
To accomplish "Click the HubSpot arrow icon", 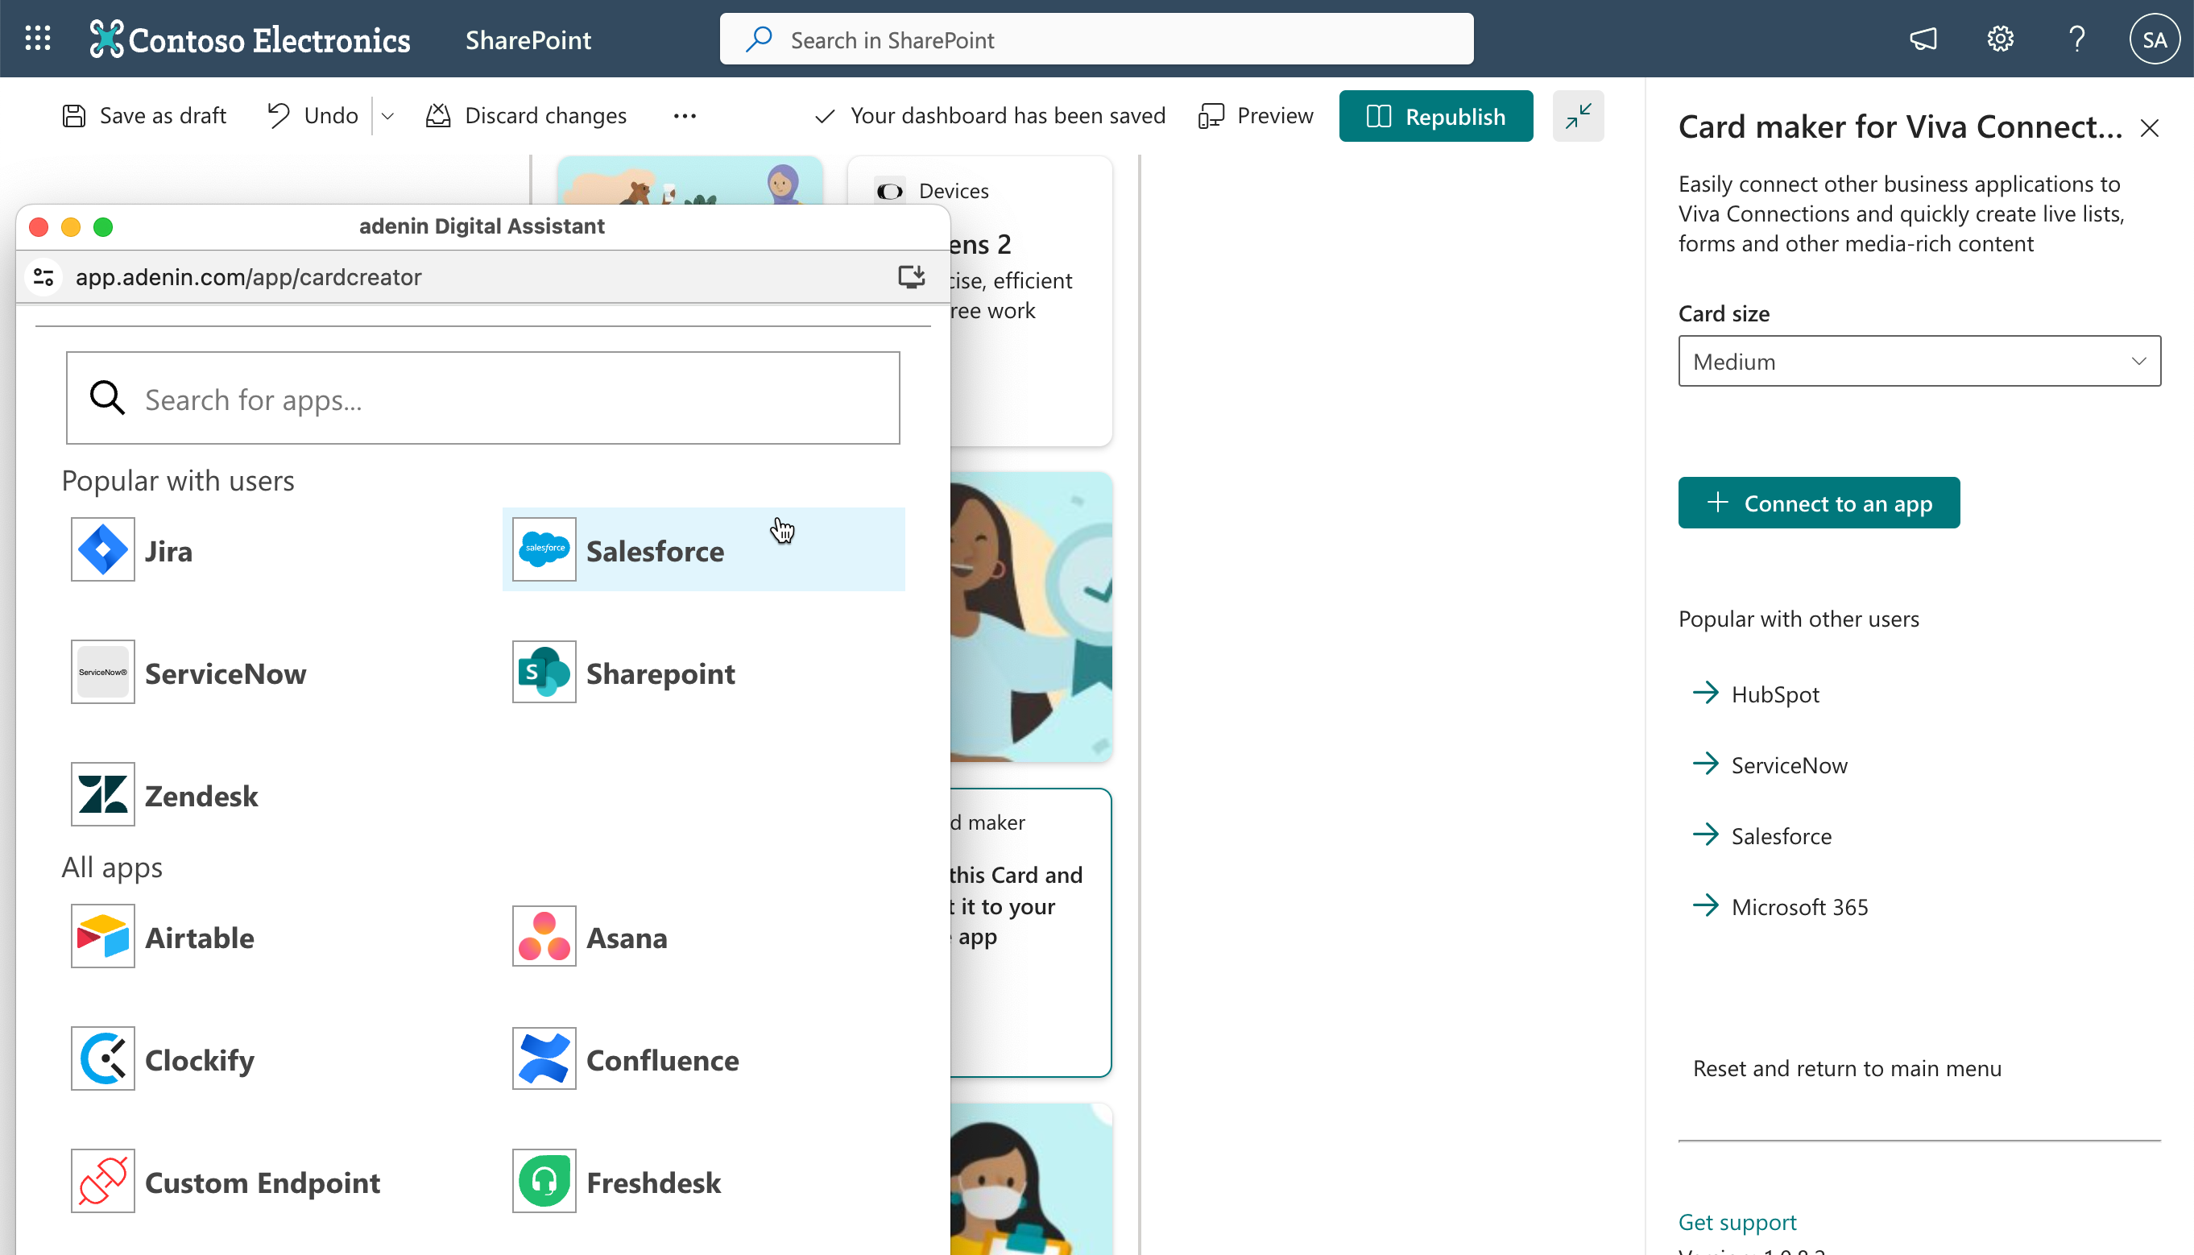I will pos(1704,693).
